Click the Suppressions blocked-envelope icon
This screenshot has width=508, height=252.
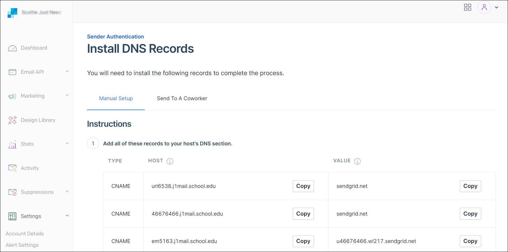coord(12,192)
